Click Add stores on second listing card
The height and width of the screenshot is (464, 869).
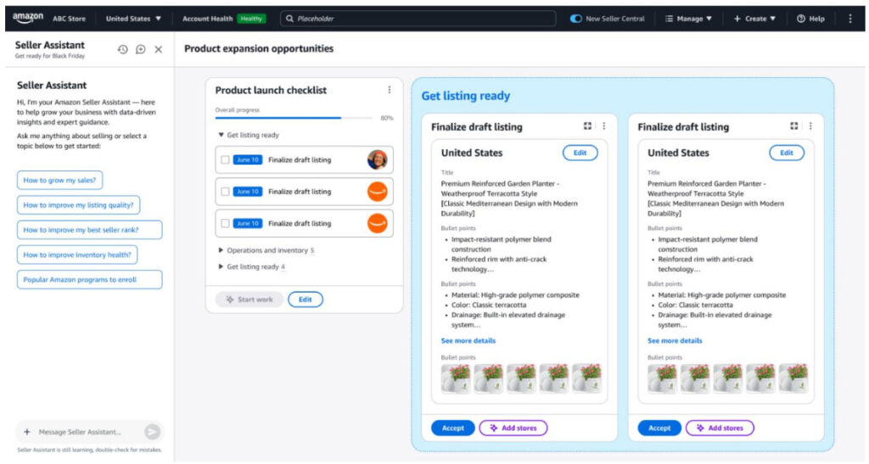(720, 428)
